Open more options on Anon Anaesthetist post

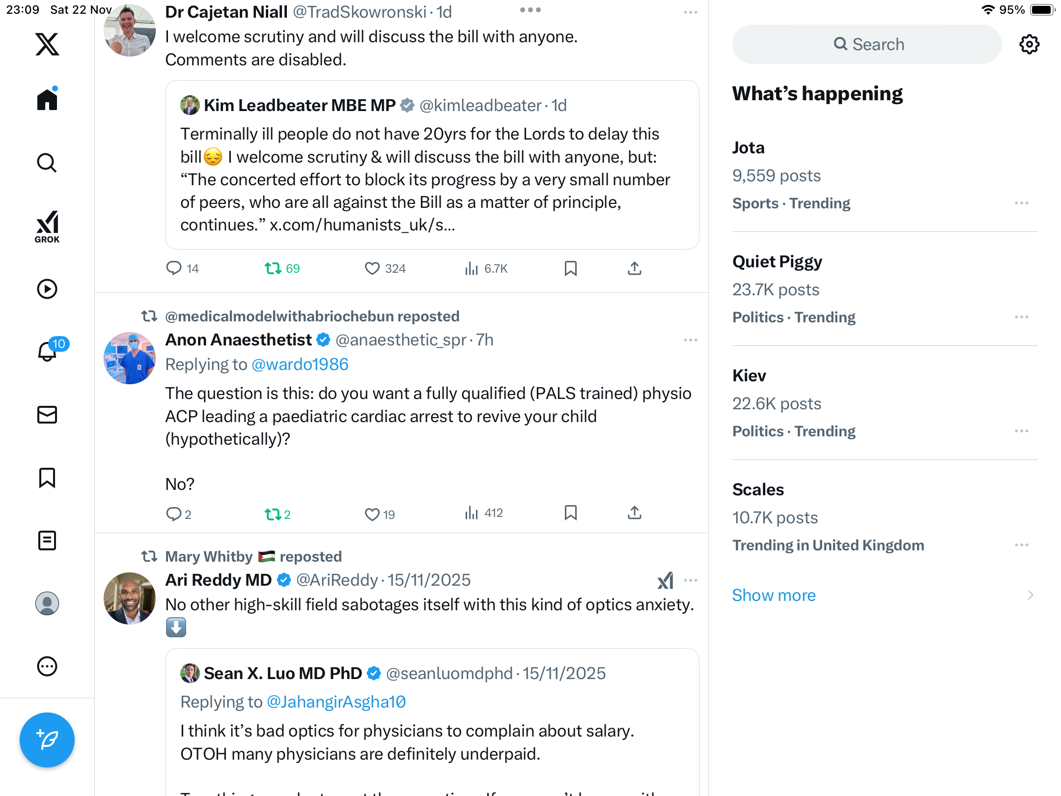click(x=690, y=340)
